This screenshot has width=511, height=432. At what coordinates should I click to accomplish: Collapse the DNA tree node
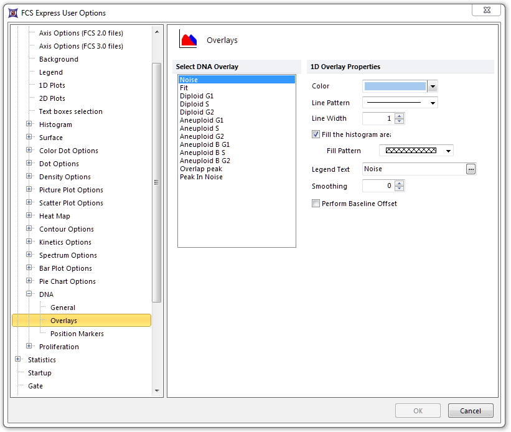click(29, 294)
